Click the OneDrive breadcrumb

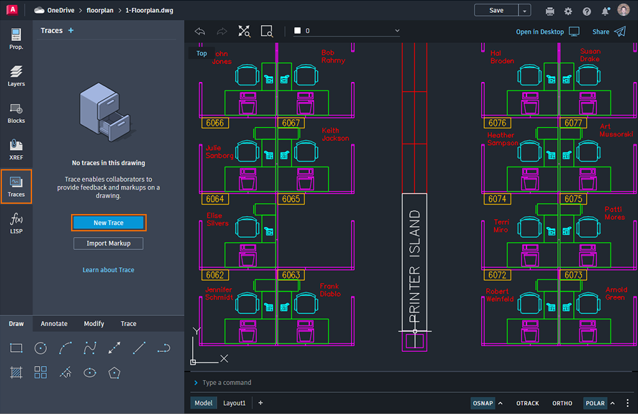coord(54,10)
